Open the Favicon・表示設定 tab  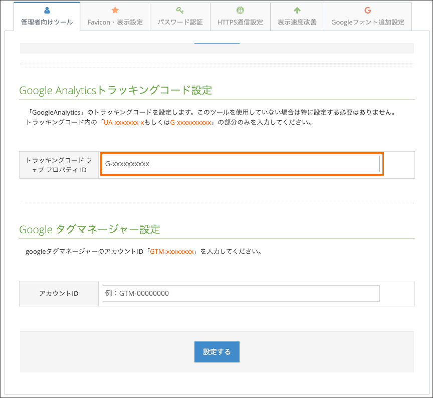pyautogui.click(x=115, y=17)
